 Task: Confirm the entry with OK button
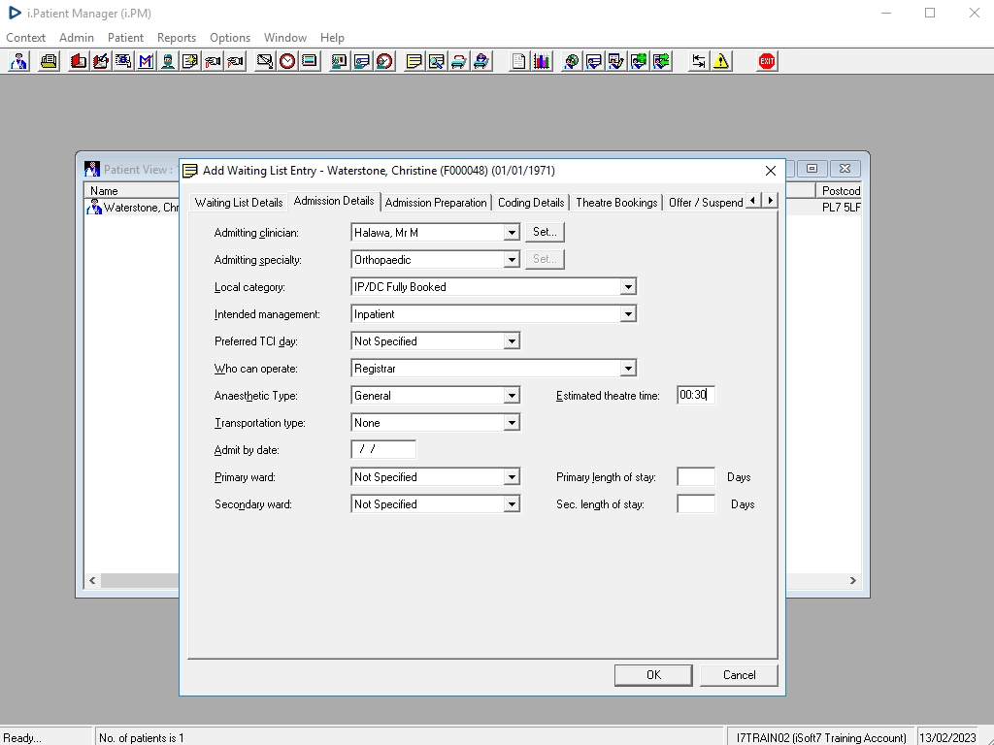pyautogui.click(x=653, y=675)
